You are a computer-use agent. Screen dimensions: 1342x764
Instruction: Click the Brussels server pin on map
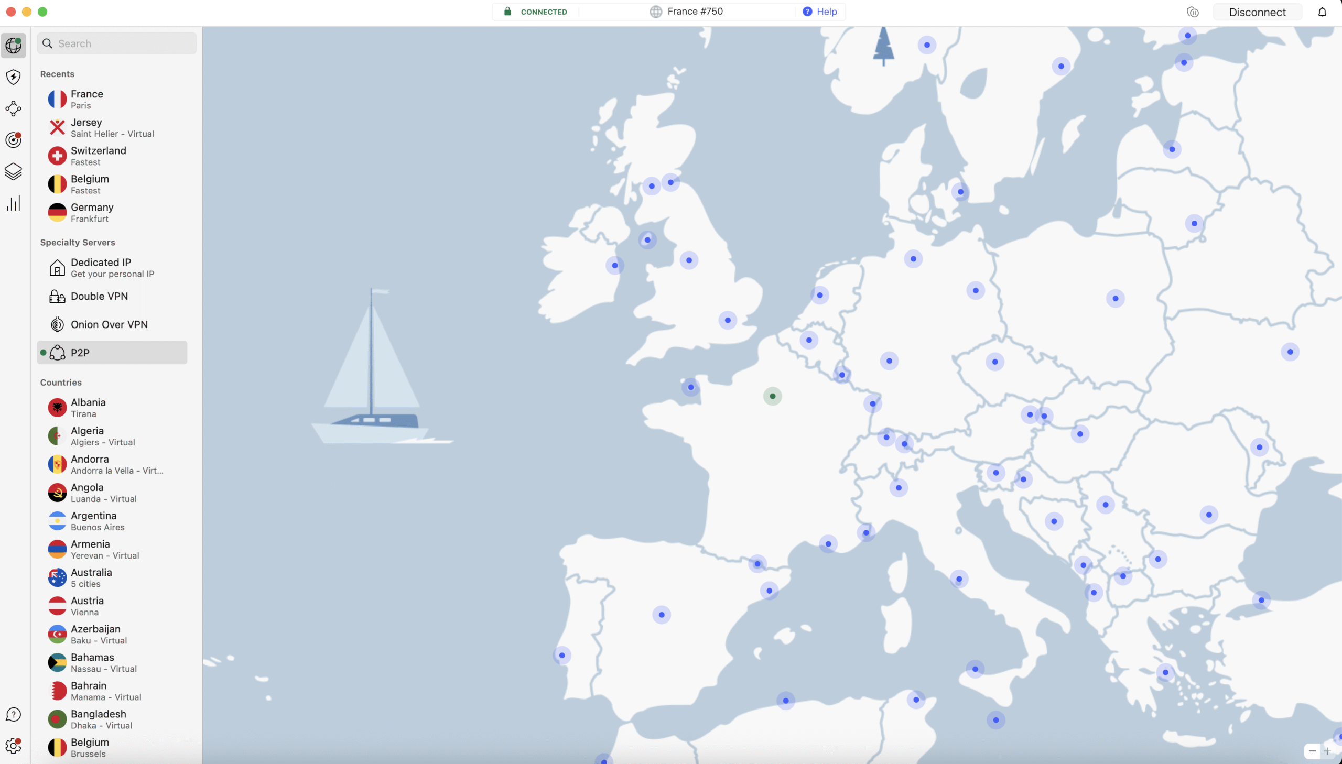(x=809, y=340)
